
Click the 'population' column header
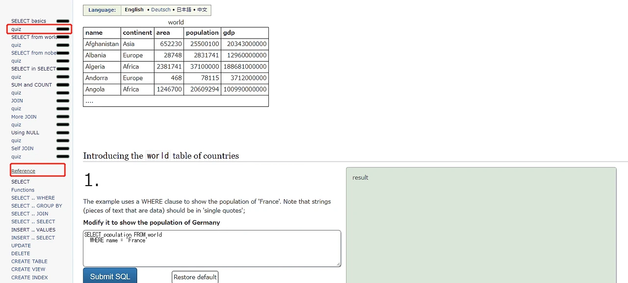pyautogui.click(x=202, y=33)
